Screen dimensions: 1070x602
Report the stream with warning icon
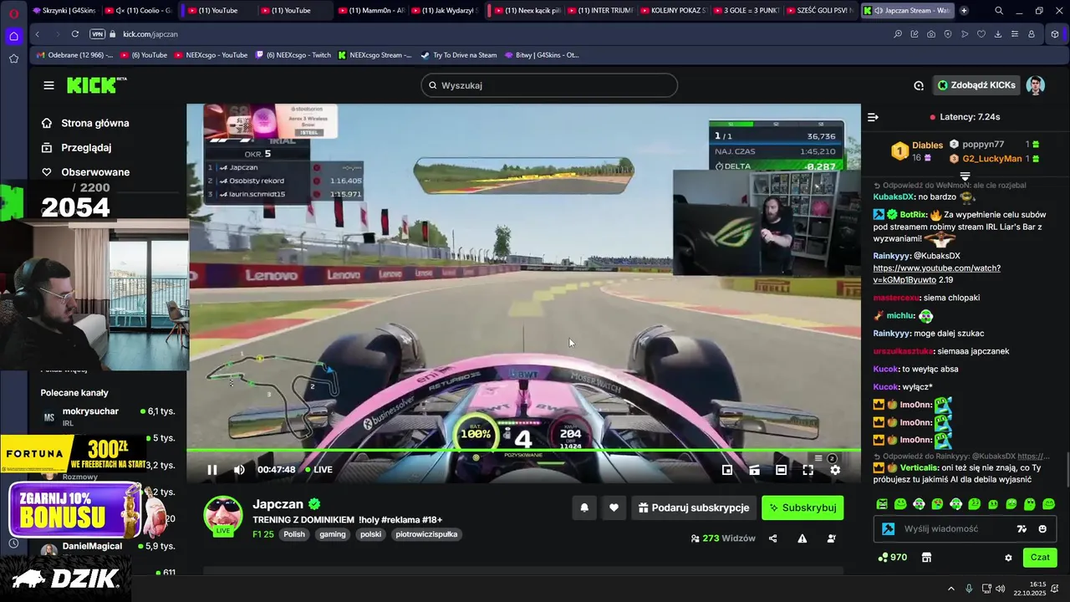click(802, 538)
